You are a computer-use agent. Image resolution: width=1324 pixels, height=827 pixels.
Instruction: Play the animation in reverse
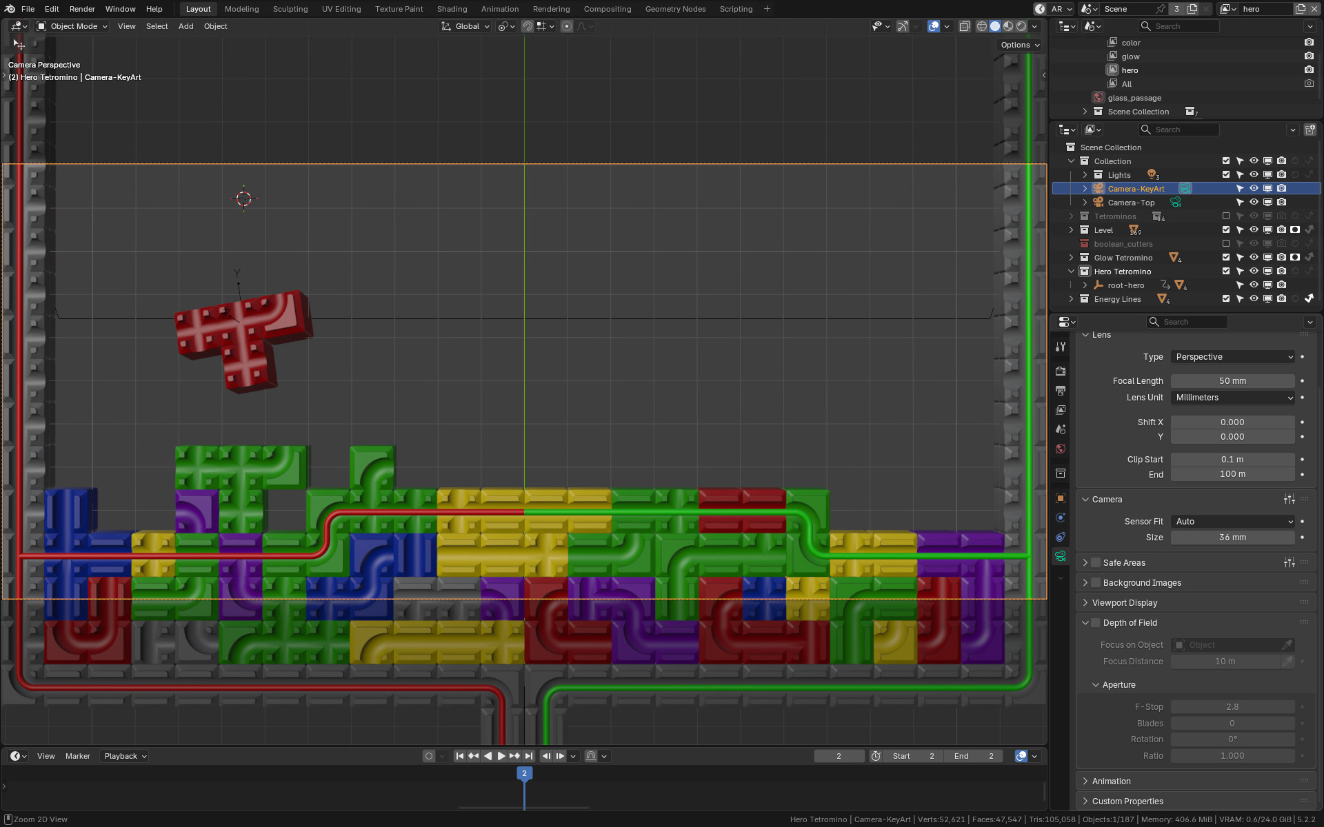488,756
